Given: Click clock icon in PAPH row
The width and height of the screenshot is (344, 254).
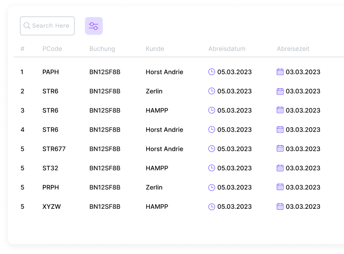Looking at the screenshot, I should point(212,72).
